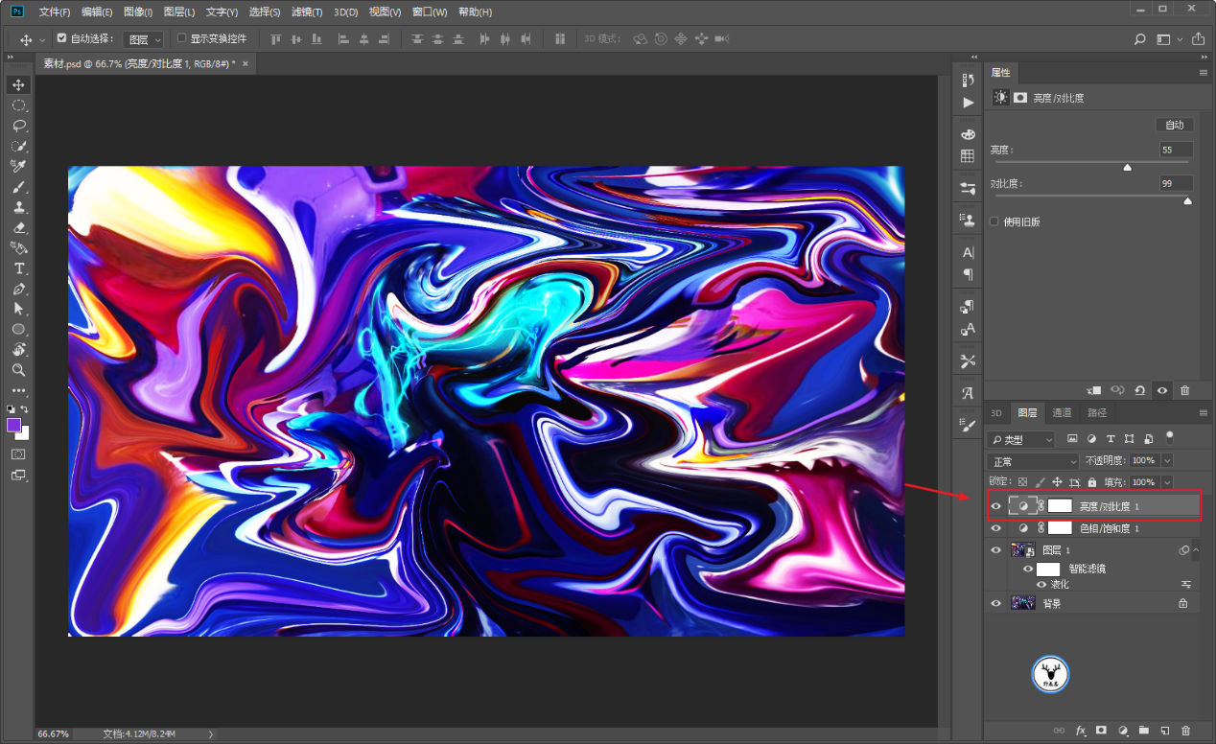
Task: Switch to the 通道 tab
Action: coord(1062,413)
